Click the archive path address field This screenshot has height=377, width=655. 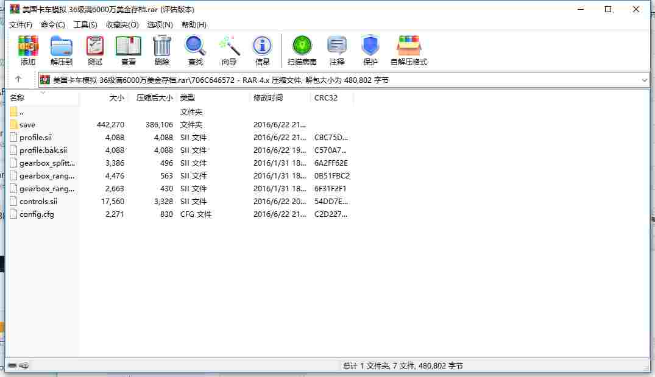344,80
